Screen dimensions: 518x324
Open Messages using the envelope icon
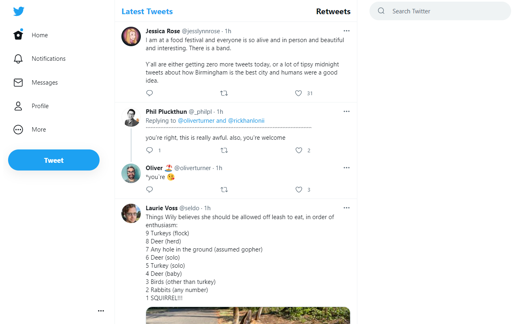[18, 82]
